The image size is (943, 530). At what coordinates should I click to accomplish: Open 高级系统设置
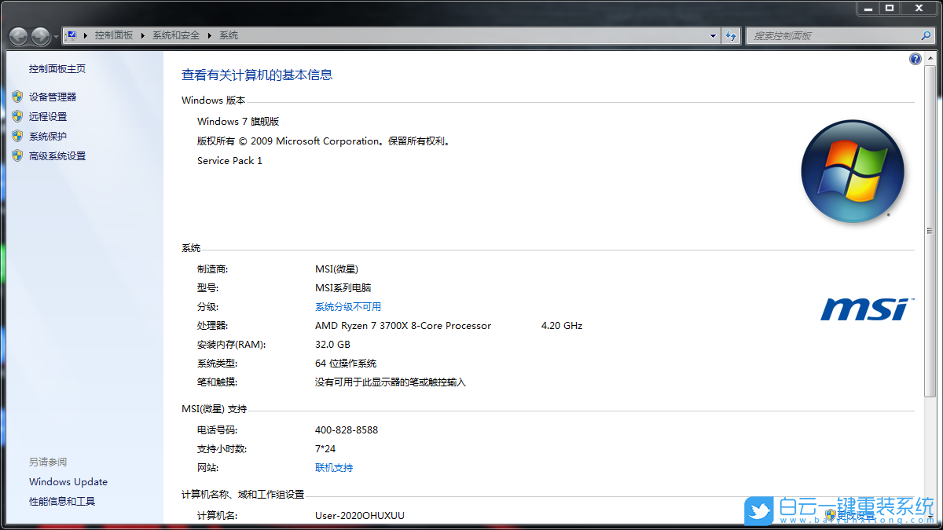[x=57, y=155]
